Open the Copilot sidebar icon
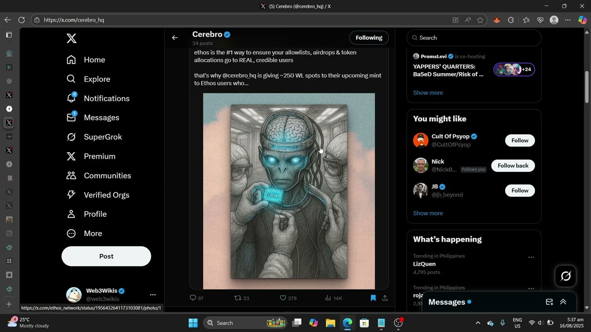Viewport: 591px width, 332px height. click(583, 20)
